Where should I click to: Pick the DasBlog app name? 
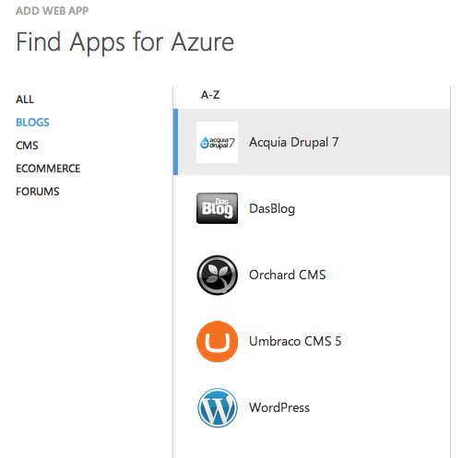[x=272, y=208]
